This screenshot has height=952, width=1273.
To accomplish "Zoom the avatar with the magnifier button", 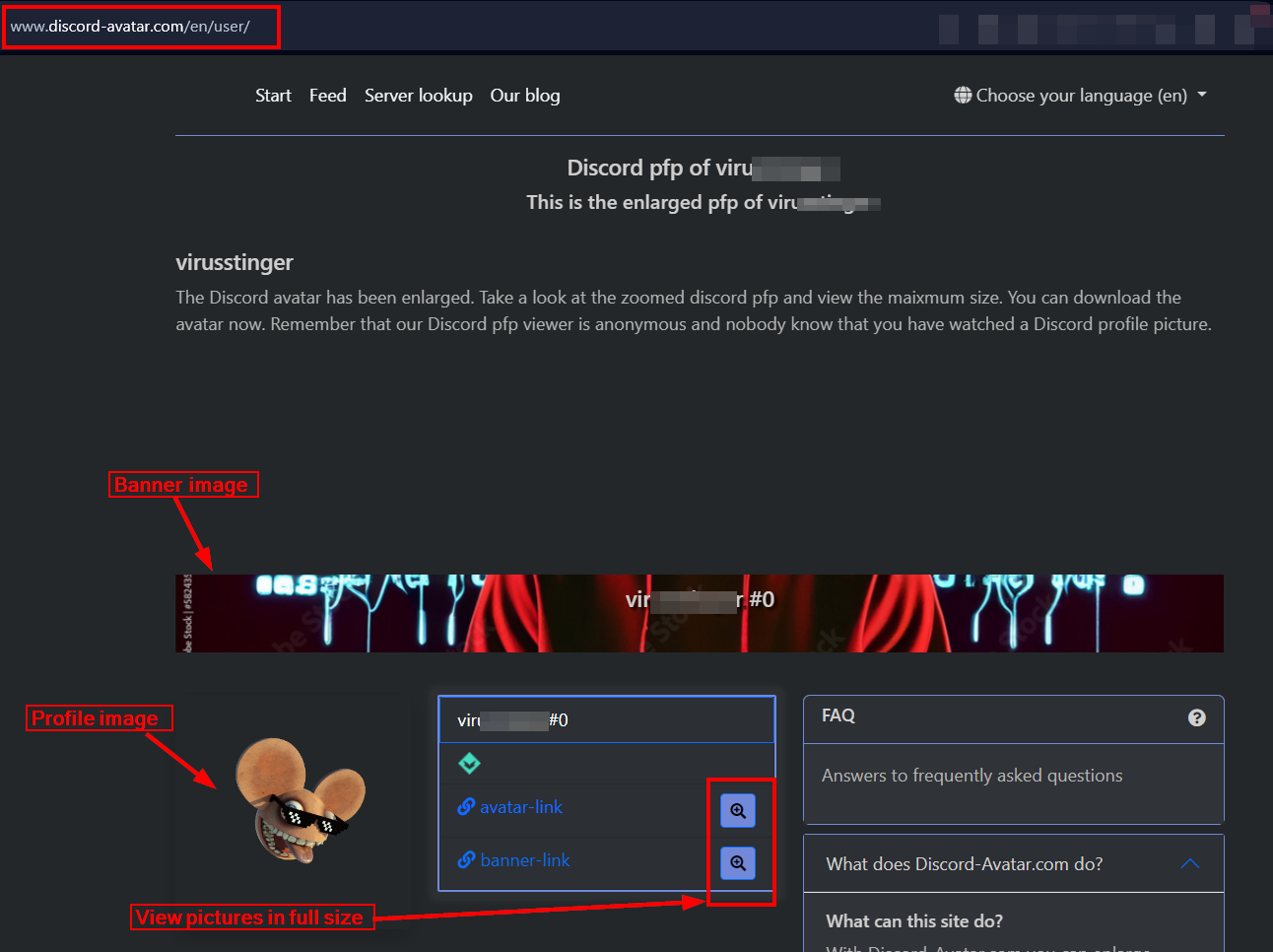I will [x=738, y=811].
